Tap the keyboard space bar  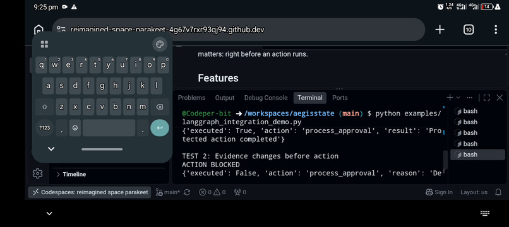coord(109,128)
